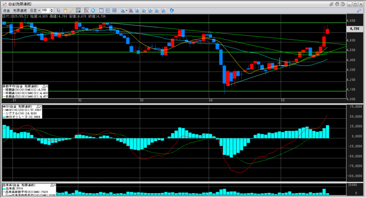This screenshot has width=366, height=198.
Task: Click the blue refresh arrow toolbar icon
Action: (x=172, y=10)
